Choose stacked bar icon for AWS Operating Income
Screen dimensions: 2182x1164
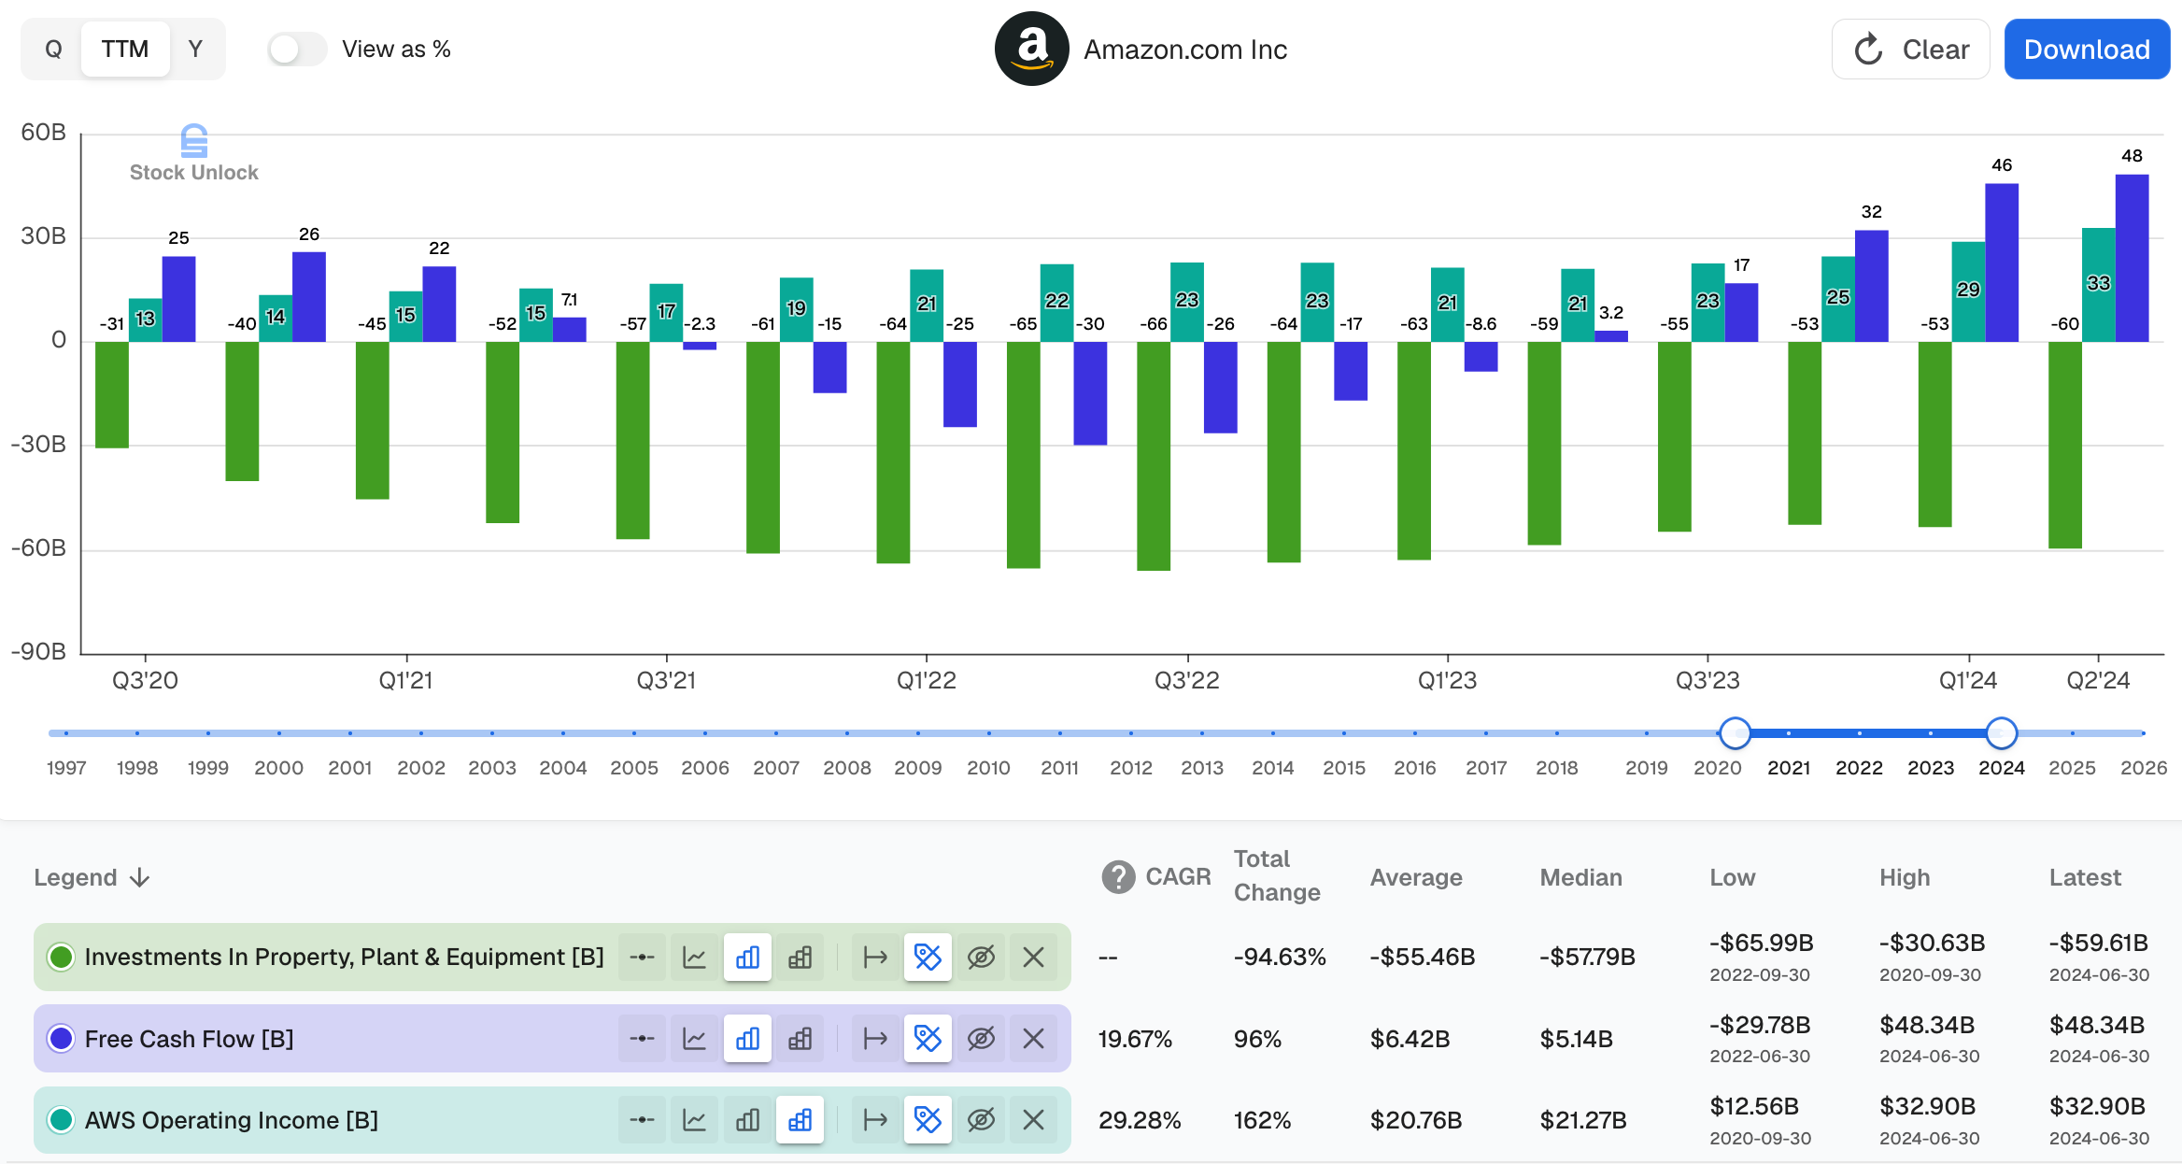pyautogui.click(x=800, y=1119)
